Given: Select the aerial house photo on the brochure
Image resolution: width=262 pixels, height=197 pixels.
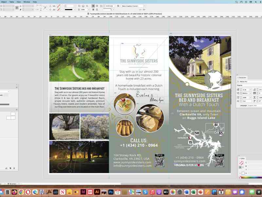Looking at the screenshot, I should [x=79, y=59].
